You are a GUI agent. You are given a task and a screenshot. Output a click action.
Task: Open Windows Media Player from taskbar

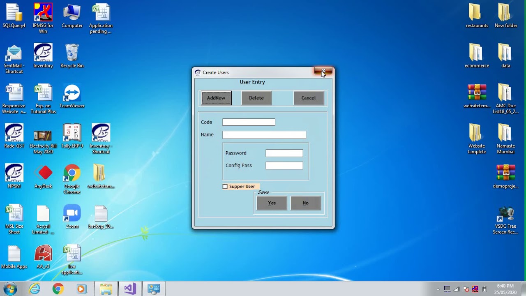[81, 289]
